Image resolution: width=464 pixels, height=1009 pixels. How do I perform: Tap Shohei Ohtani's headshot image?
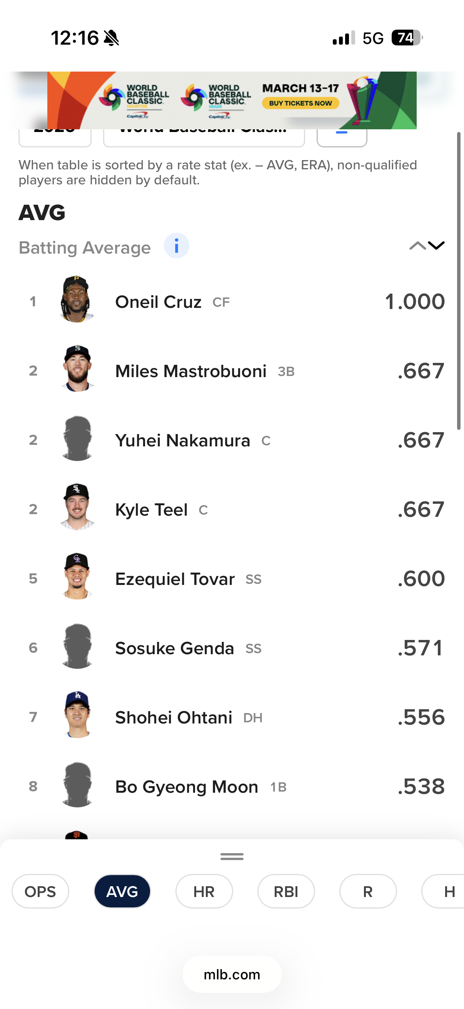point(77,715)
